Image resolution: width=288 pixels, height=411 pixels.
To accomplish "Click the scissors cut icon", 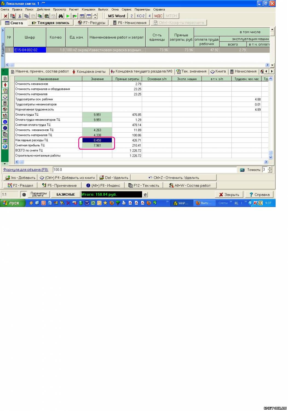I will [20, 16].
